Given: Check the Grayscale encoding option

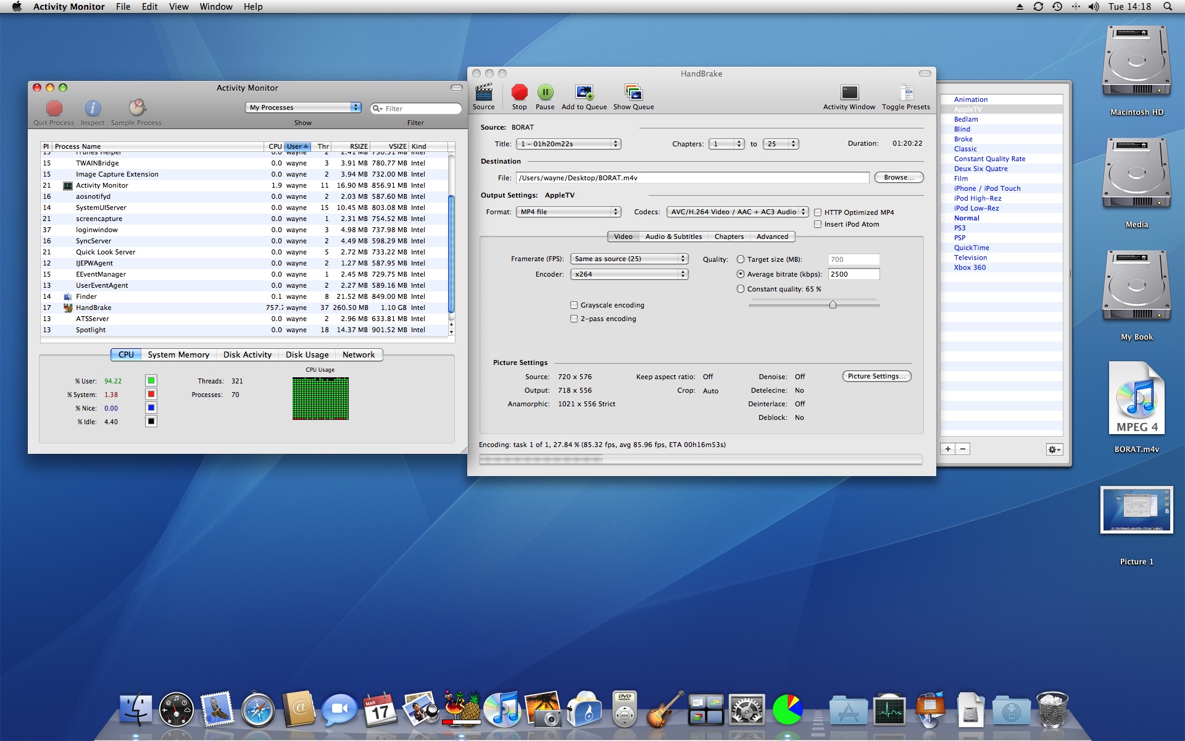Looking at the screenshot, I should (574, 305).
